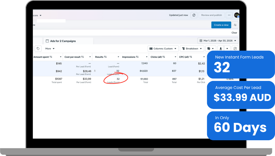Click the $2,42 CPC cell
The width and height of the screenshot is (275, 156).
pyautogui.click(x=201, y=64)
